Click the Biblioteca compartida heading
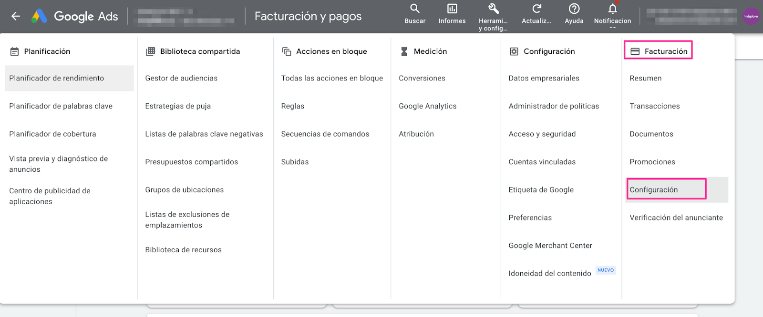 pos(200,51)
